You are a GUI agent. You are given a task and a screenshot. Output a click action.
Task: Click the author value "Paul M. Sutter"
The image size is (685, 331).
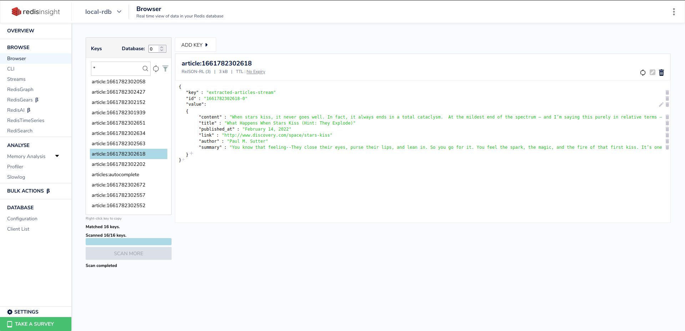(248, 141)
